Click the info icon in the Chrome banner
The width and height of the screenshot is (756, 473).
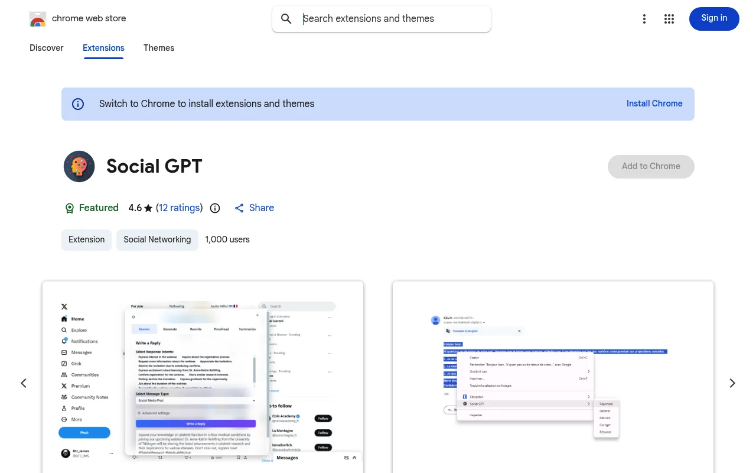point(78,104)
